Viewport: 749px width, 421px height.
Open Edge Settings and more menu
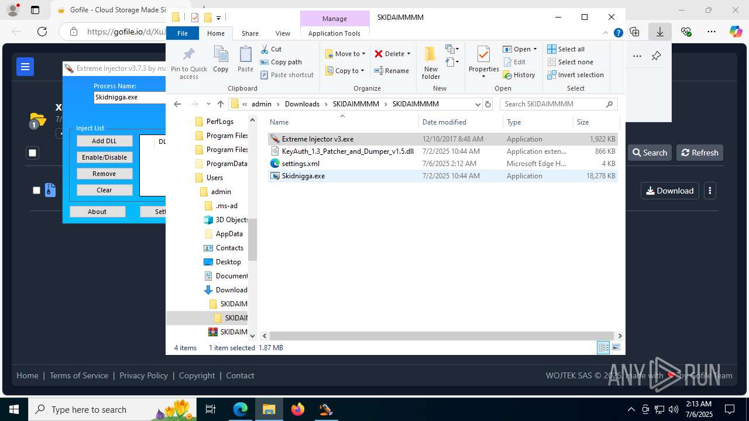pos(711,32)
